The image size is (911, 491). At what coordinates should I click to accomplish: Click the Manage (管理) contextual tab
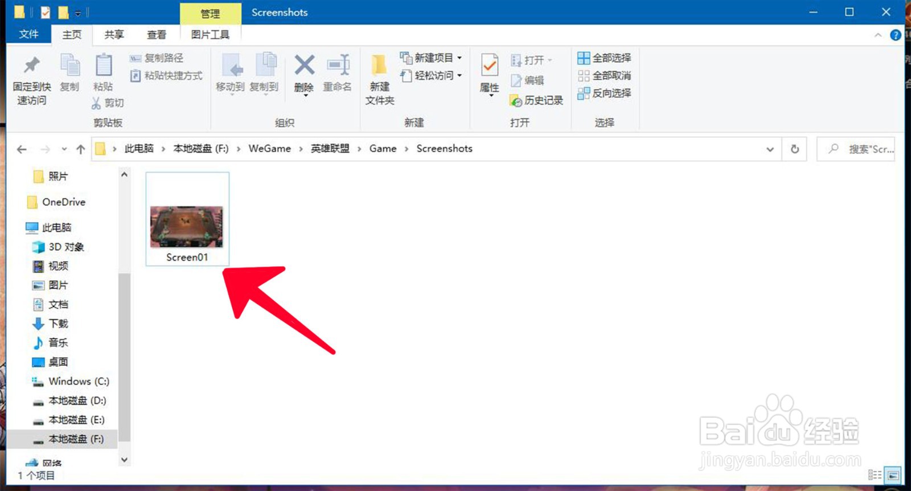tap(210, 13)
